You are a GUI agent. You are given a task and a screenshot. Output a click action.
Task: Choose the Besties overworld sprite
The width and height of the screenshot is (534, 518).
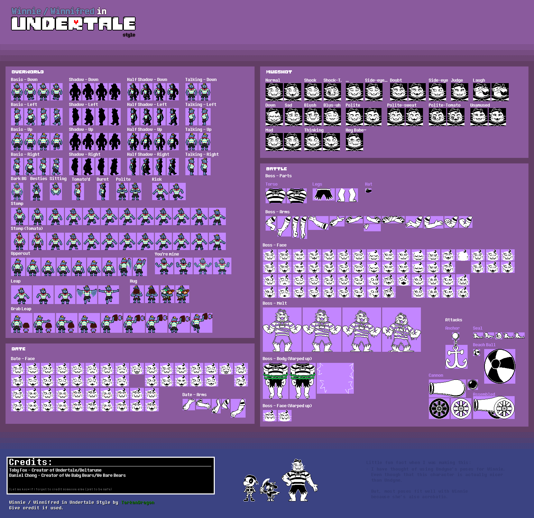tap(36, 191)
